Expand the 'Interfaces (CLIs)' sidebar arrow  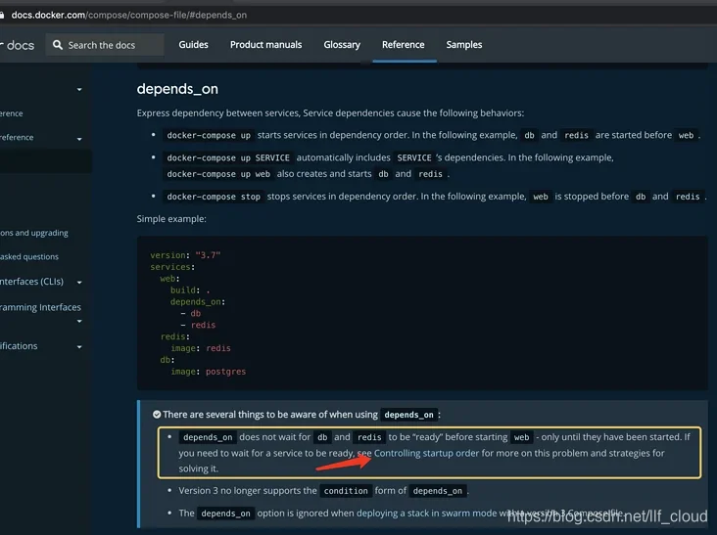click(x=79, y=283)
